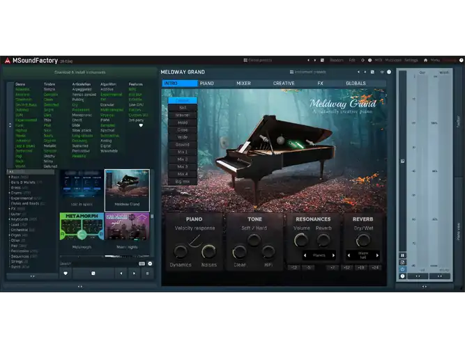Go to next instrument in browser

pyautogui.click(x=134, y=274)
